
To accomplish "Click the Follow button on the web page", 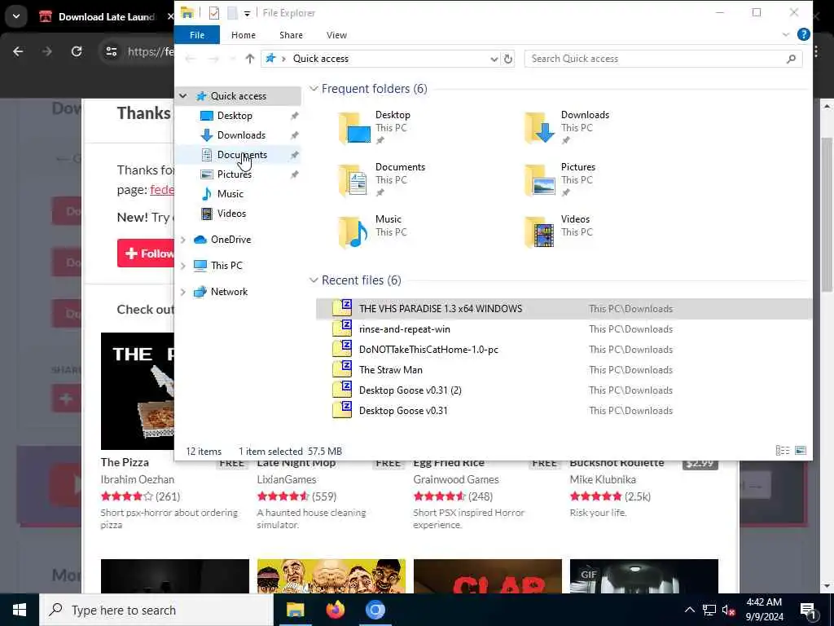I will click(x=146, y=253).
